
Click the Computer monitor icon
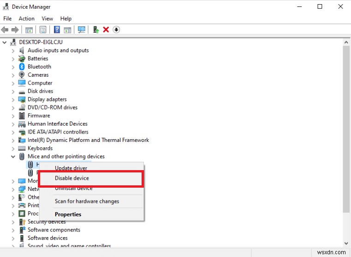[22, 83]
